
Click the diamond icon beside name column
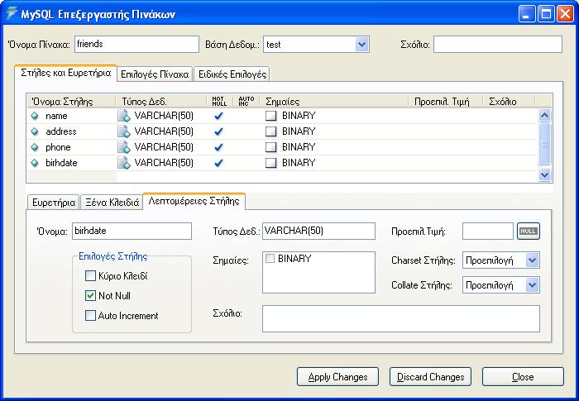click(35, 116)
